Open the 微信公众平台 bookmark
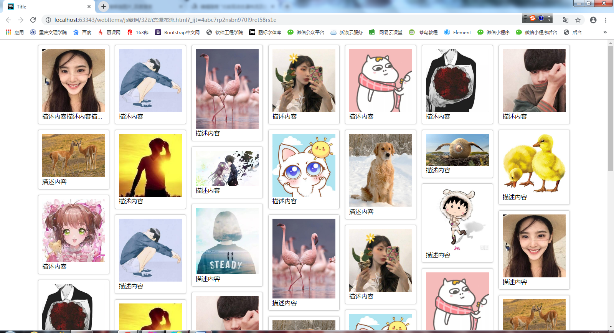This screenshot has height=333, width=614. [306, 33]
